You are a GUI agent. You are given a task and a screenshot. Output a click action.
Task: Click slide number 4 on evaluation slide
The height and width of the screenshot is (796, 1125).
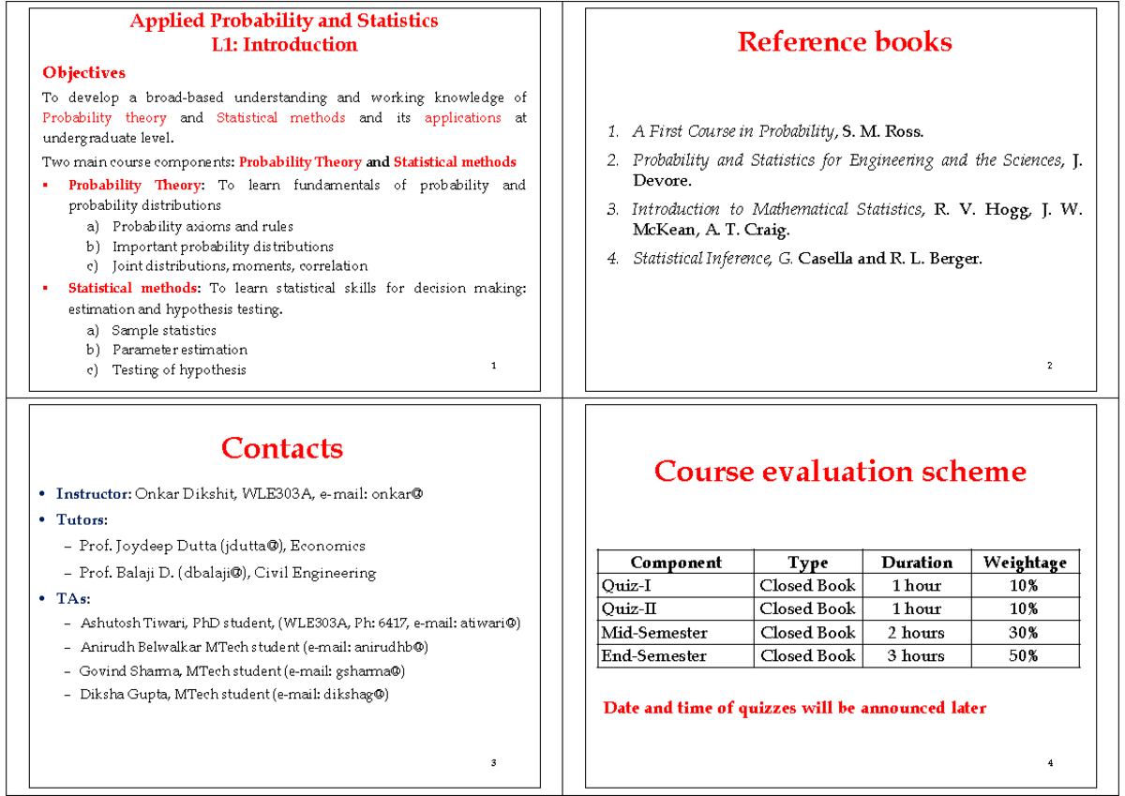click(1051, 763)
